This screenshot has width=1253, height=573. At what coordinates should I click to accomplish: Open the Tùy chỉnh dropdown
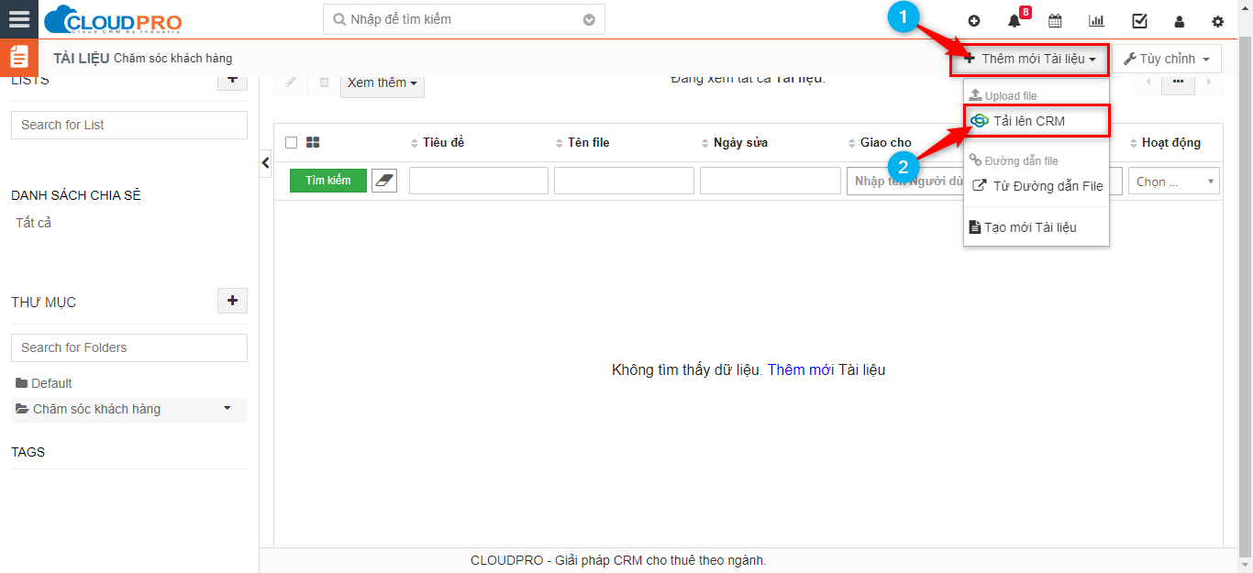click(1166, 59)
